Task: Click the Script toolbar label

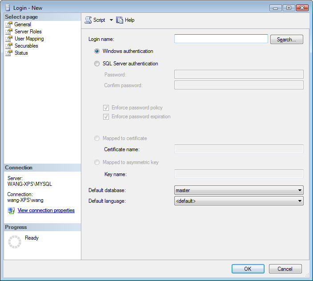Action: tap(99, 20)
